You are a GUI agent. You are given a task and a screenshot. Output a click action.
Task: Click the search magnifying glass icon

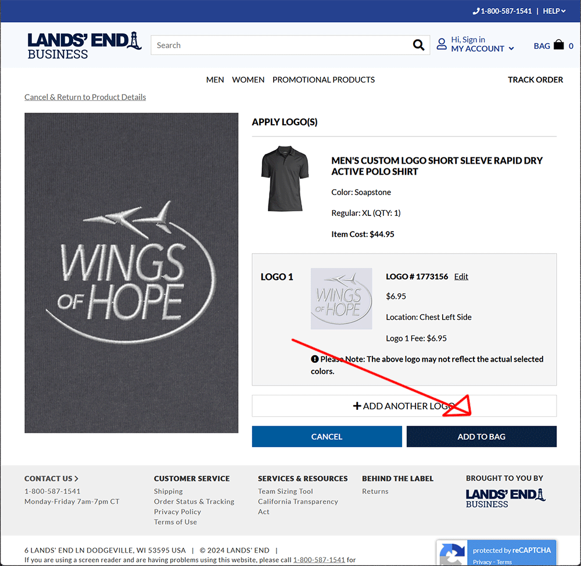[x=418, y=45]
